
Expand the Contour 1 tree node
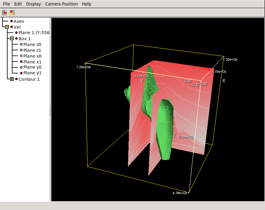click(x=12, y=79)
